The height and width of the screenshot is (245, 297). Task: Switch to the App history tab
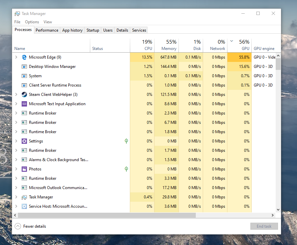(72, 30)
